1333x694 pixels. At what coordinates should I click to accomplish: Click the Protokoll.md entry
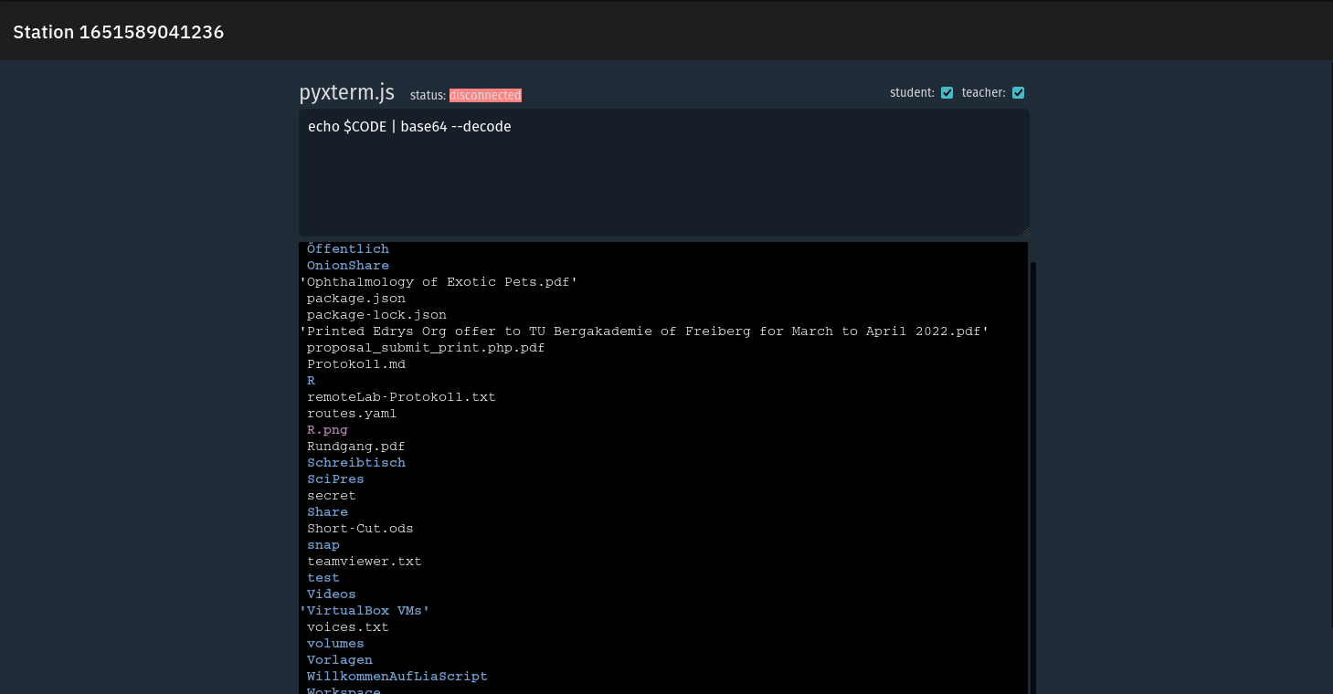pos(356,364)
